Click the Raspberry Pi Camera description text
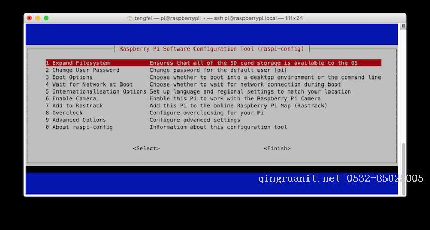Viewport: 430px width, 230px height. [x=235, y=99]
